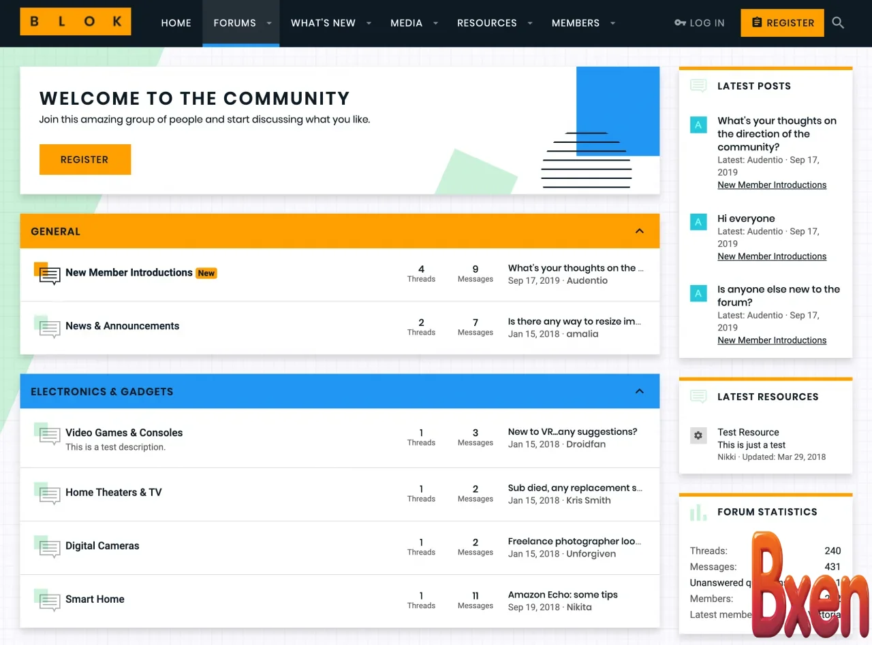Open the Amazon Echo: some tips thread
The height and width of the screenshot is (645, 872).
pos(563,595)
